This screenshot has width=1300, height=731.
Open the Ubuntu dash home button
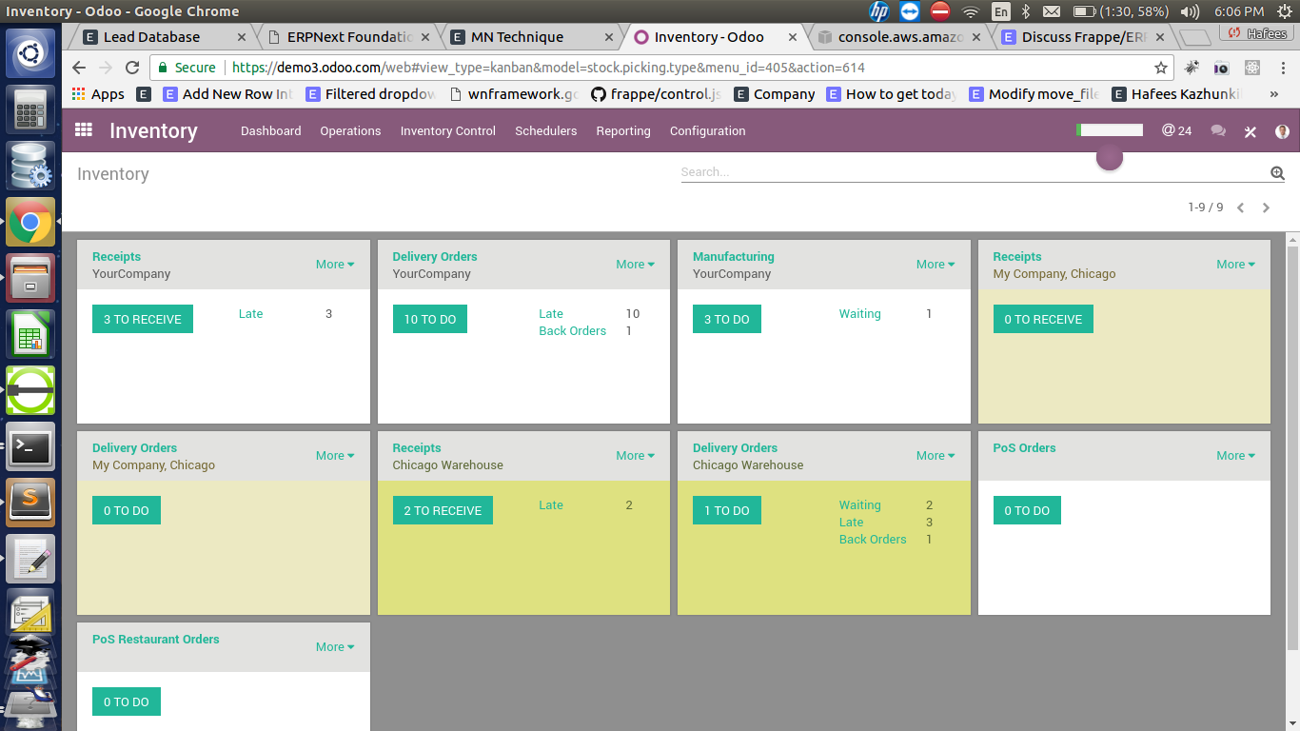tap(30, 53)
